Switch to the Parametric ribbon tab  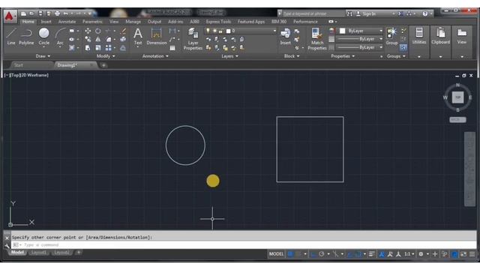[93, 22]
